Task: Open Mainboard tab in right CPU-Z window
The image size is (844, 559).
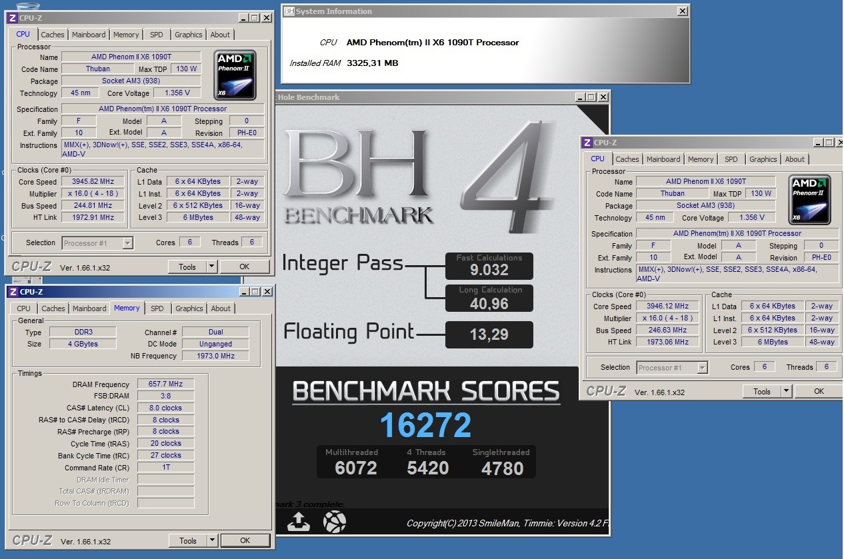Action: (663, 159)
